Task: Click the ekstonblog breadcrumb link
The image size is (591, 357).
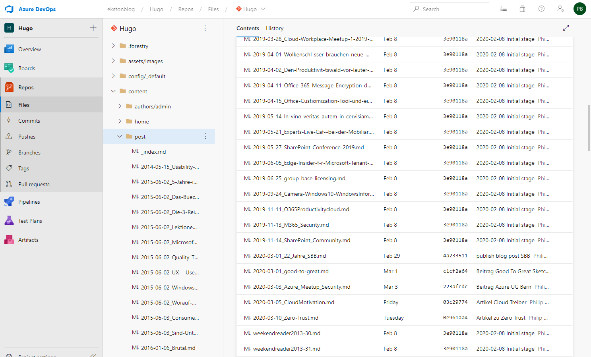Action: [121, 9]
